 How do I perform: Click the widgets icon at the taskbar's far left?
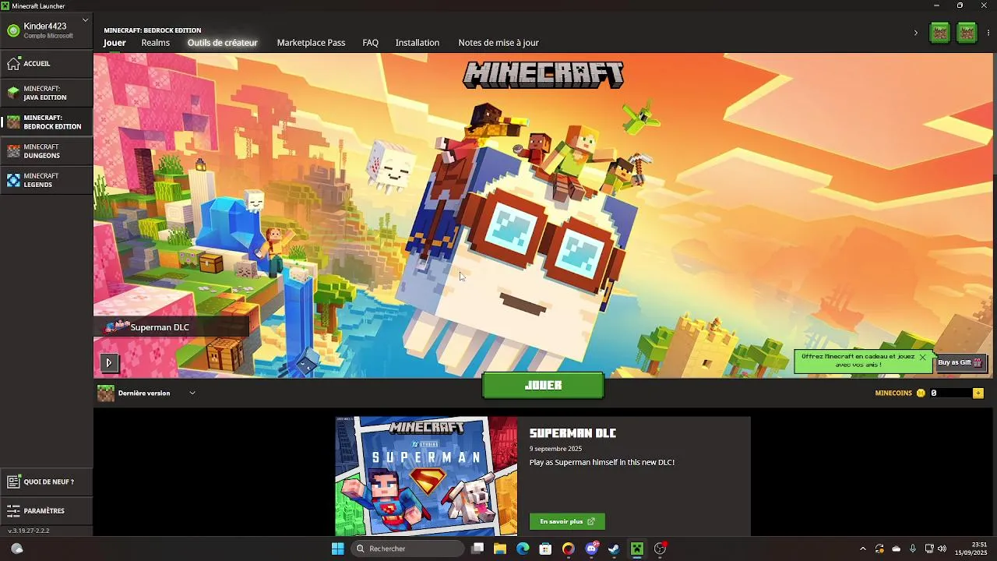click(16, 549)
